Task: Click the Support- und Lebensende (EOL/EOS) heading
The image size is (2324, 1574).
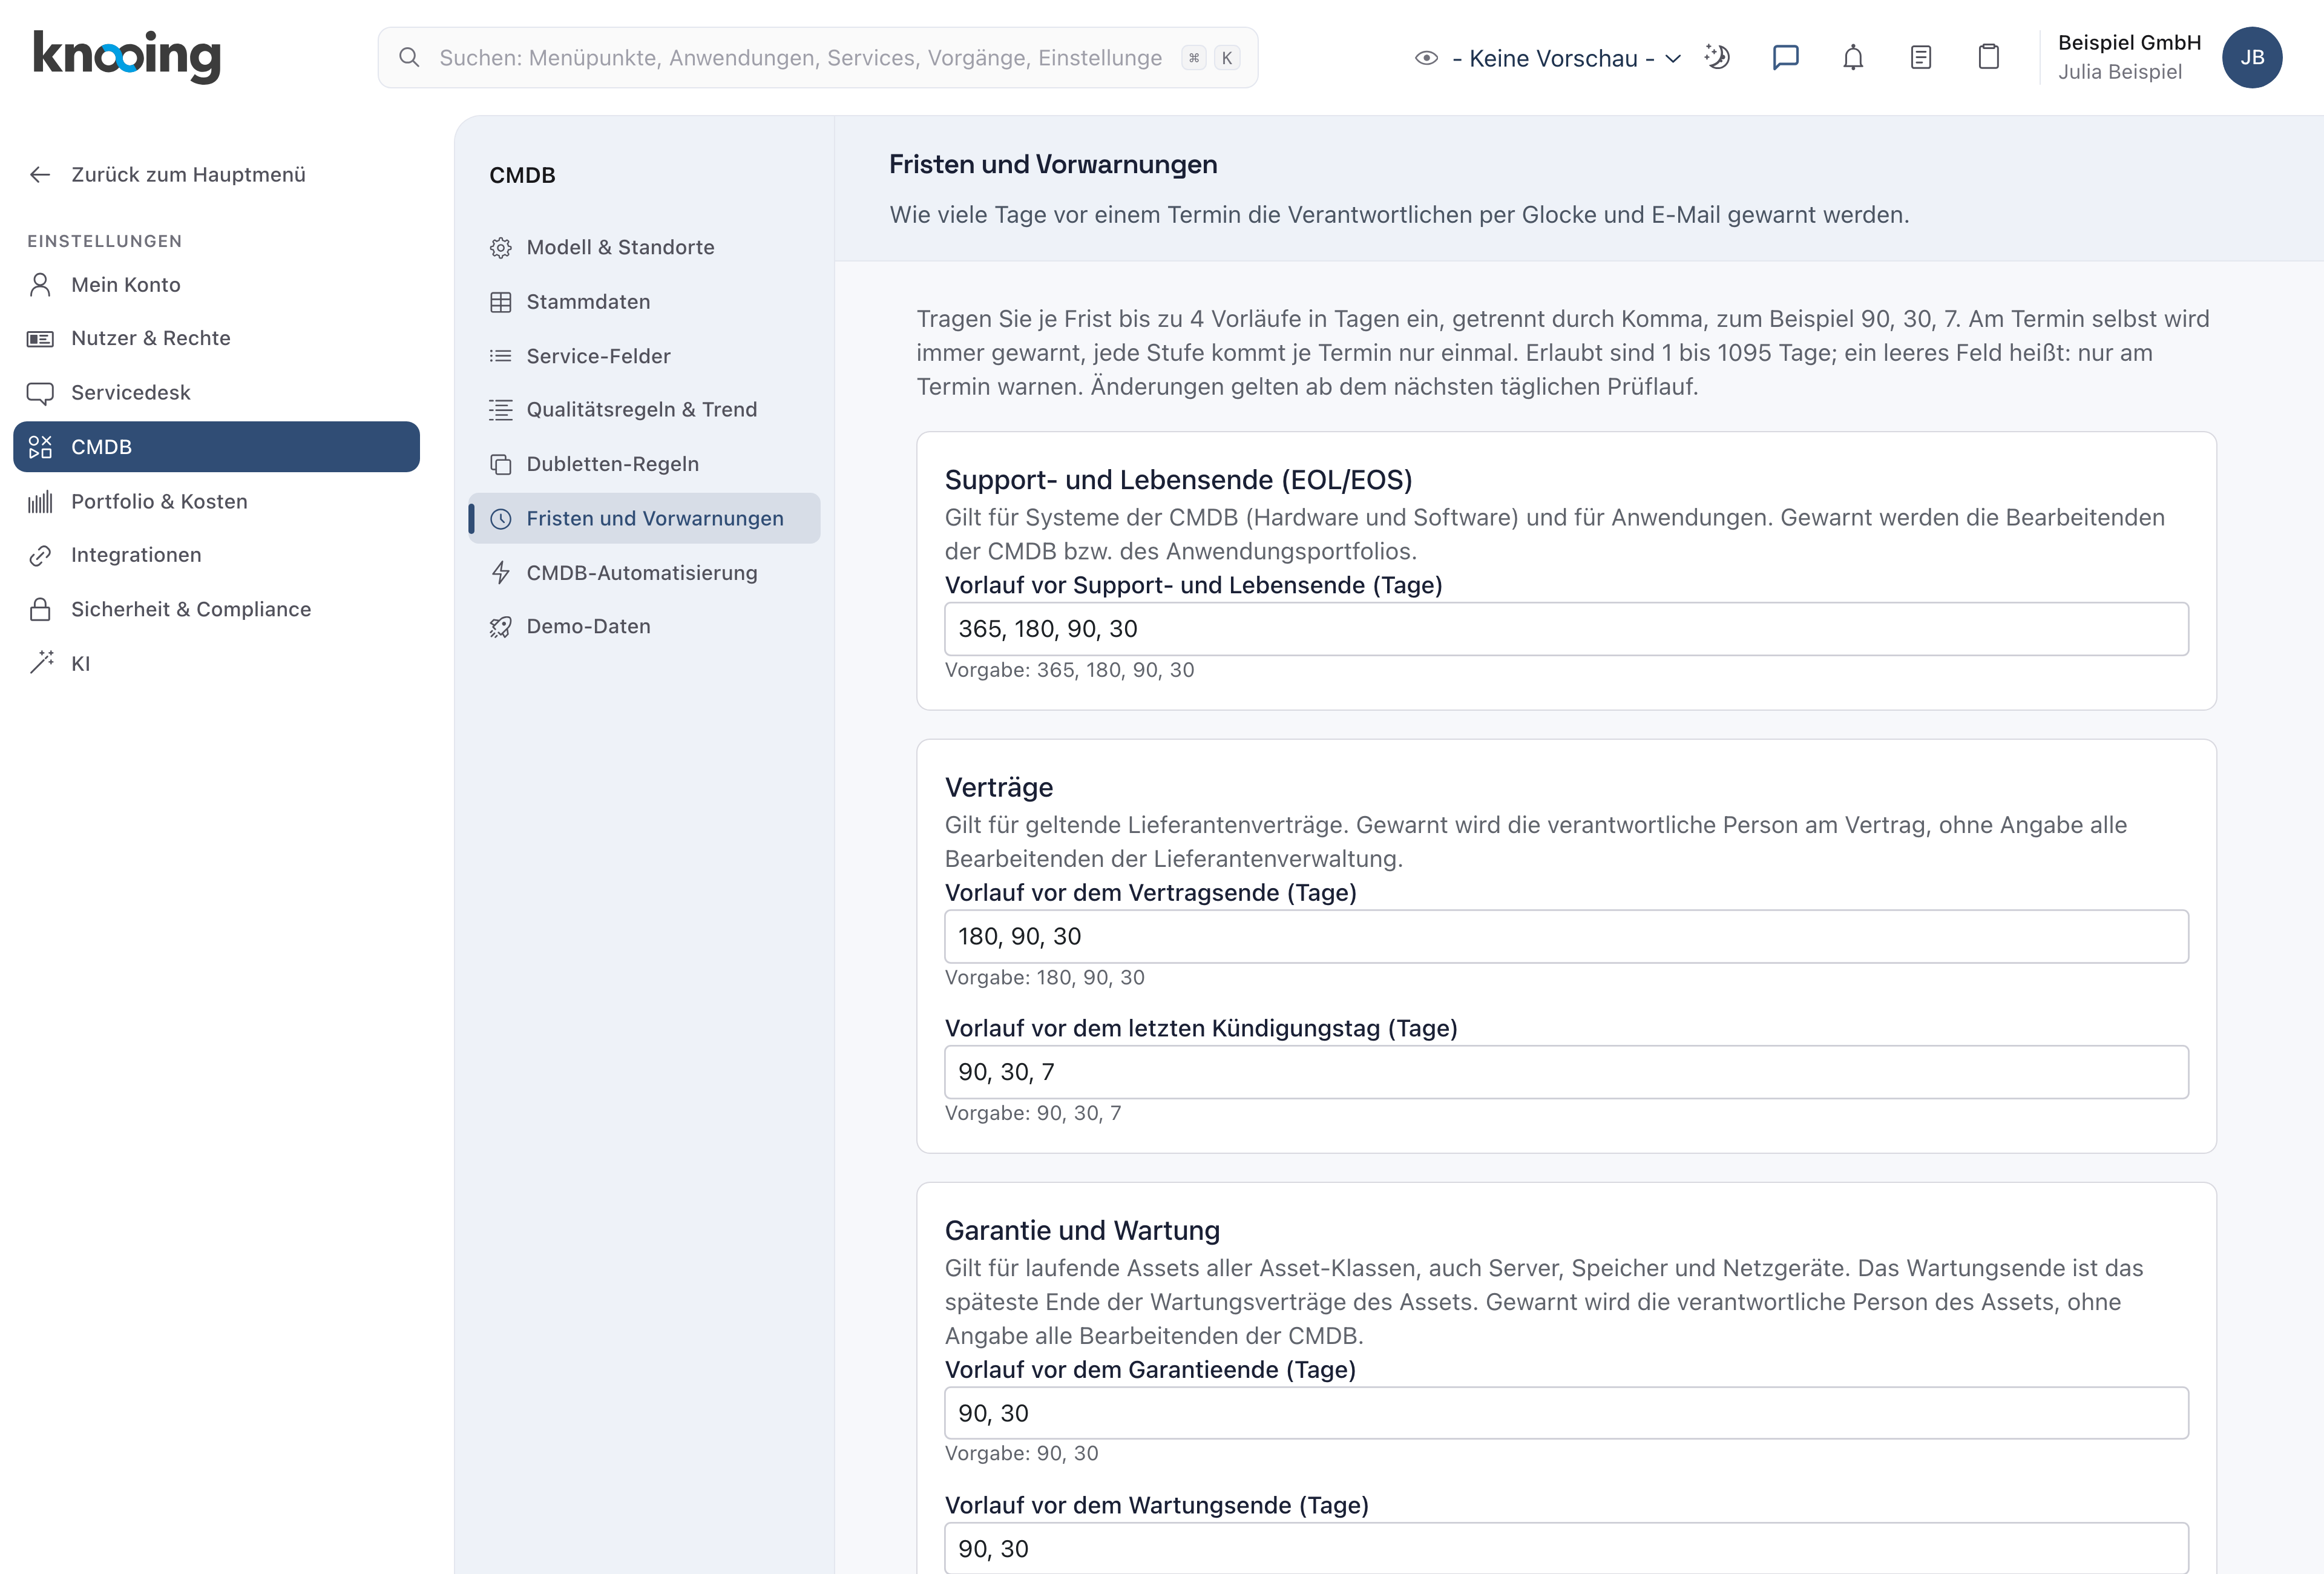Action: pos(1178,480)
